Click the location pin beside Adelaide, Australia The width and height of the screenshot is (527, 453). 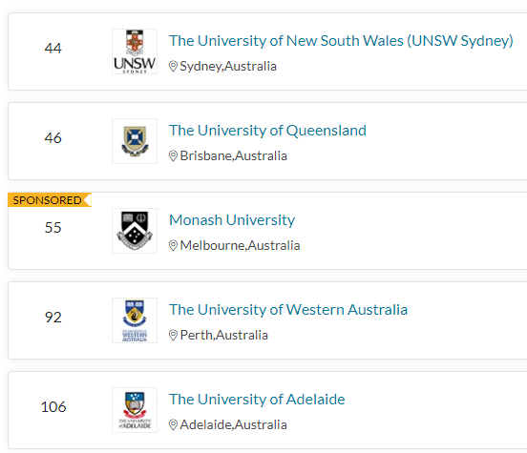coord(173,424)
